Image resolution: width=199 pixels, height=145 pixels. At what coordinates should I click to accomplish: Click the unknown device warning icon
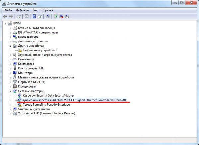click(20, 50)
